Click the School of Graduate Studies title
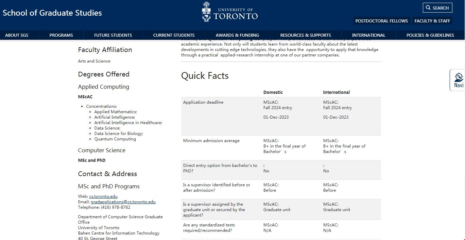This screenshot has height=240, width=465. click(x=52, y=13)
